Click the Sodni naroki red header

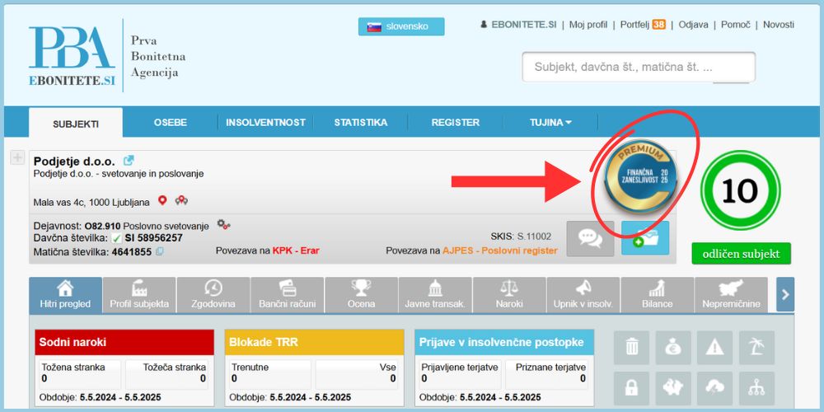click(124, 343)
